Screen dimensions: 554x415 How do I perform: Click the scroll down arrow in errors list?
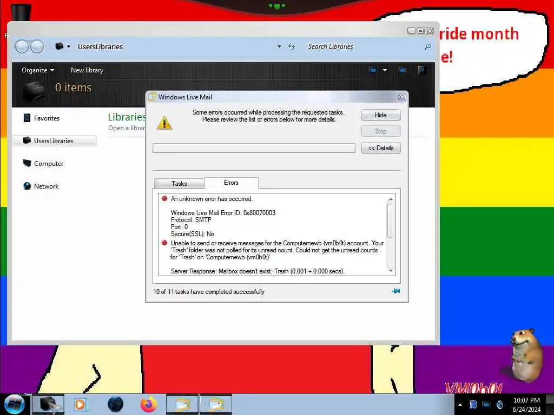click(x=391, y=271)
